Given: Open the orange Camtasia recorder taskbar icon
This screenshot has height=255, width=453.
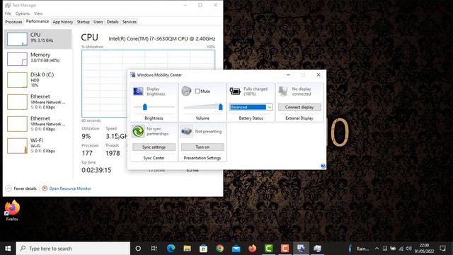Looking at the screenshot, I should 285,249.
